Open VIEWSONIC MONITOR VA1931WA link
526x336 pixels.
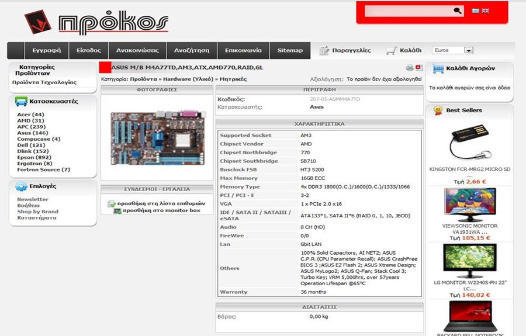point(470,229)
